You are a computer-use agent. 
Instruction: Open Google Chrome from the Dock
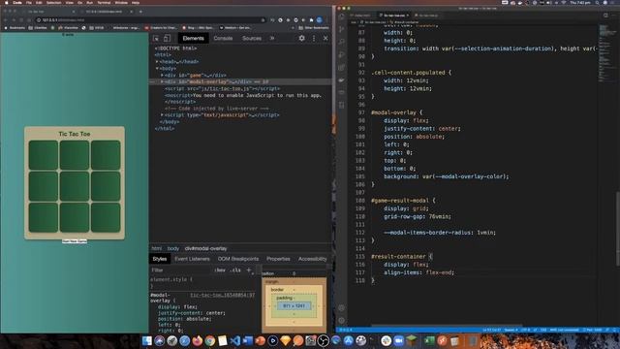210,340
